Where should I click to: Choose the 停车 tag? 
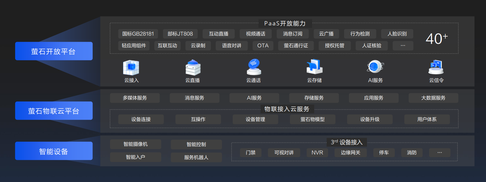(x=384, y=153)
